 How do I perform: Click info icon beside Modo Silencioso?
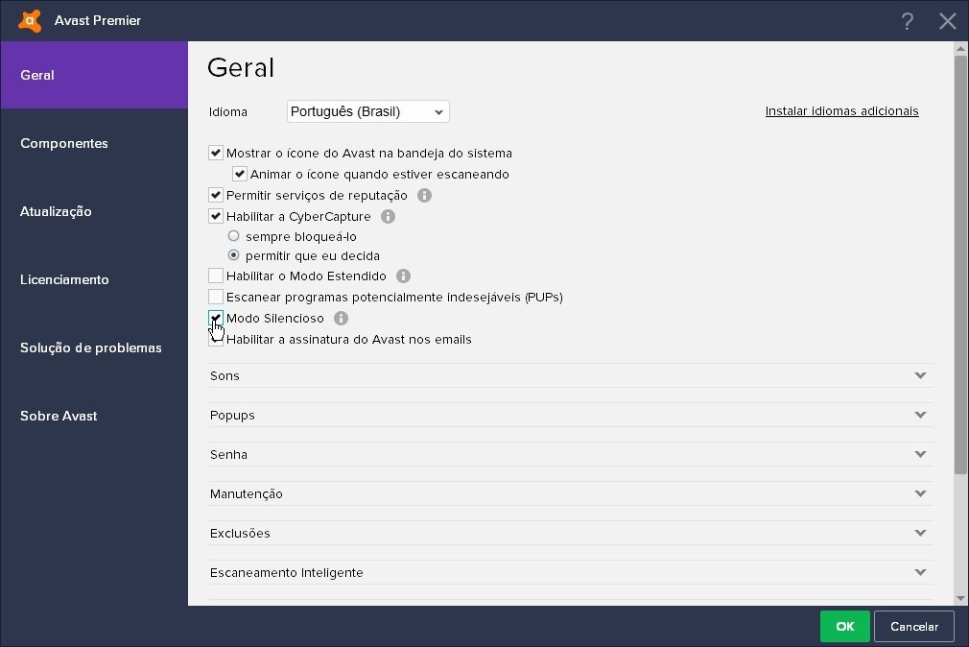coord(341,318)
